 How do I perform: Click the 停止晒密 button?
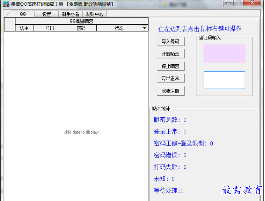click(x=170, y=66)
